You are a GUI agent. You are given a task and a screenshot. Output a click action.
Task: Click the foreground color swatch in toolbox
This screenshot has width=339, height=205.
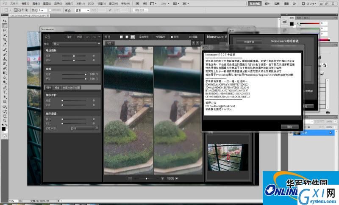(4, 129)
